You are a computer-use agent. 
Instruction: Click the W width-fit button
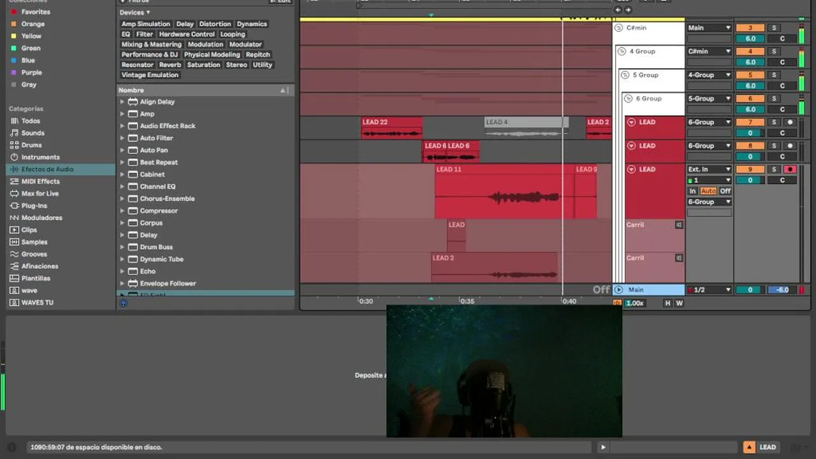point(679,303)
